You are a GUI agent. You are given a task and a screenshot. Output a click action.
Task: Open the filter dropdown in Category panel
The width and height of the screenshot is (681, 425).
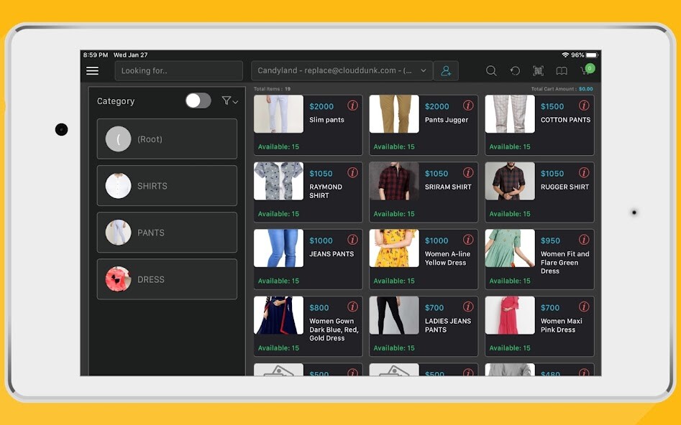point(229,101)
